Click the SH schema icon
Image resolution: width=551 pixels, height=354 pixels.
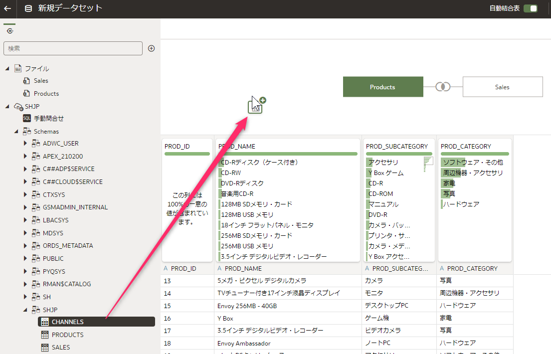pyautogui.click(x=36, y=297)
